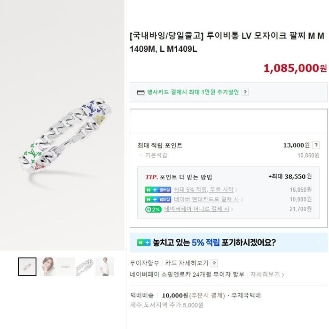Image resolution: width=329 pixels, height=329 pixels.
Task: Open the 최대 5% 적립, 무료 시작 link
Action: click(x=204, y=190)
